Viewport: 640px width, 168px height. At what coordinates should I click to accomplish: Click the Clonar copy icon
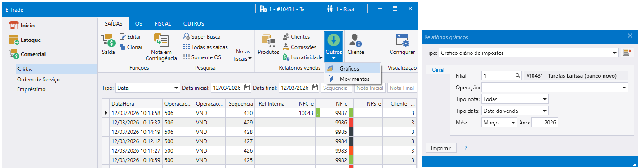click(123, 47)
